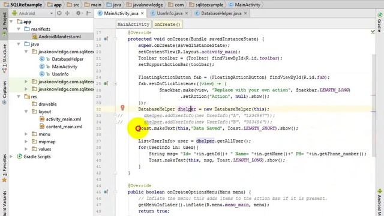Click the hide panel icon beside the gear
Viewport: 384px width, 216px height.
click(89, 13)
